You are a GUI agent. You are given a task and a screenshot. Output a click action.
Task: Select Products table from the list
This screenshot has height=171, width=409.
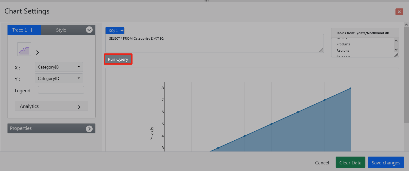pos(343,44)
